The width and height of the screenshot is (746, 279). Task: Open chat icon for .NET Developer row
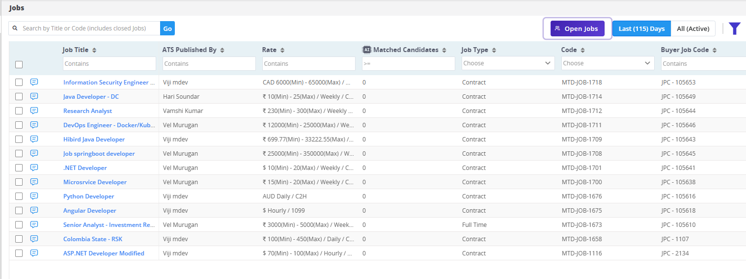pos(34,167)
